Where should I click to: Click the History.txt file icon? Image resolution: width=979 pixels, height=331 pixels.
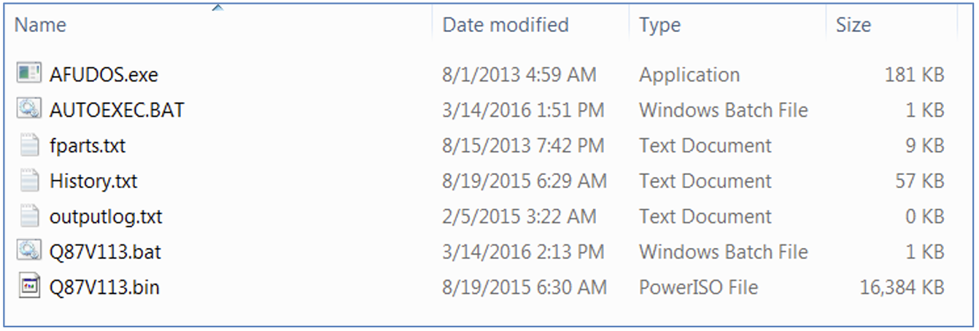tap(29, 180)
